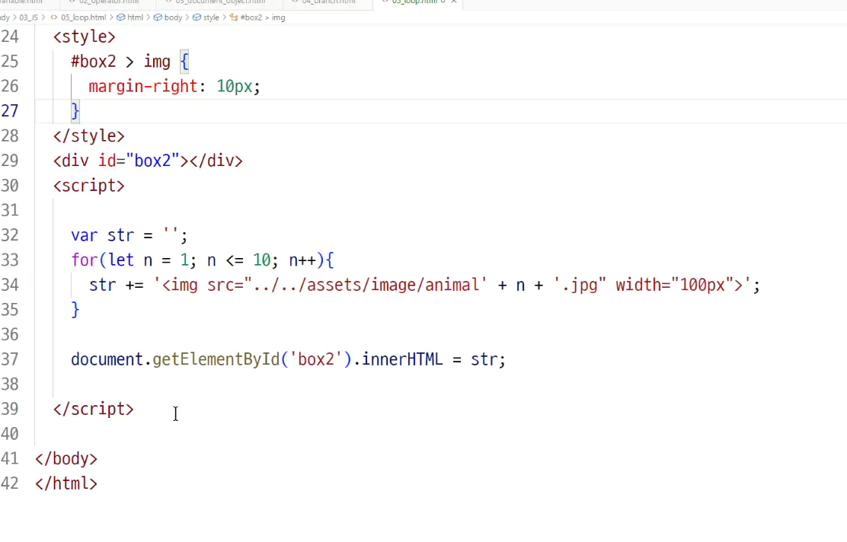
Task: Place cursor on the opening <style> tag
Action: pos(85,37)
